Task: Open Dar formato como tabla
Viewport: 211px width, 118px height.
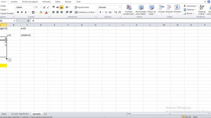Action: 141,10
